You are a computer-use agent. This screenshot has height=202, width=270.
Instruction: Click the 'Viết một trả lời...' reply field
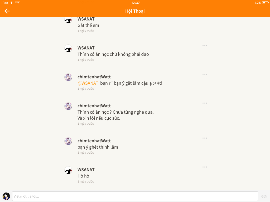(135, 196)
